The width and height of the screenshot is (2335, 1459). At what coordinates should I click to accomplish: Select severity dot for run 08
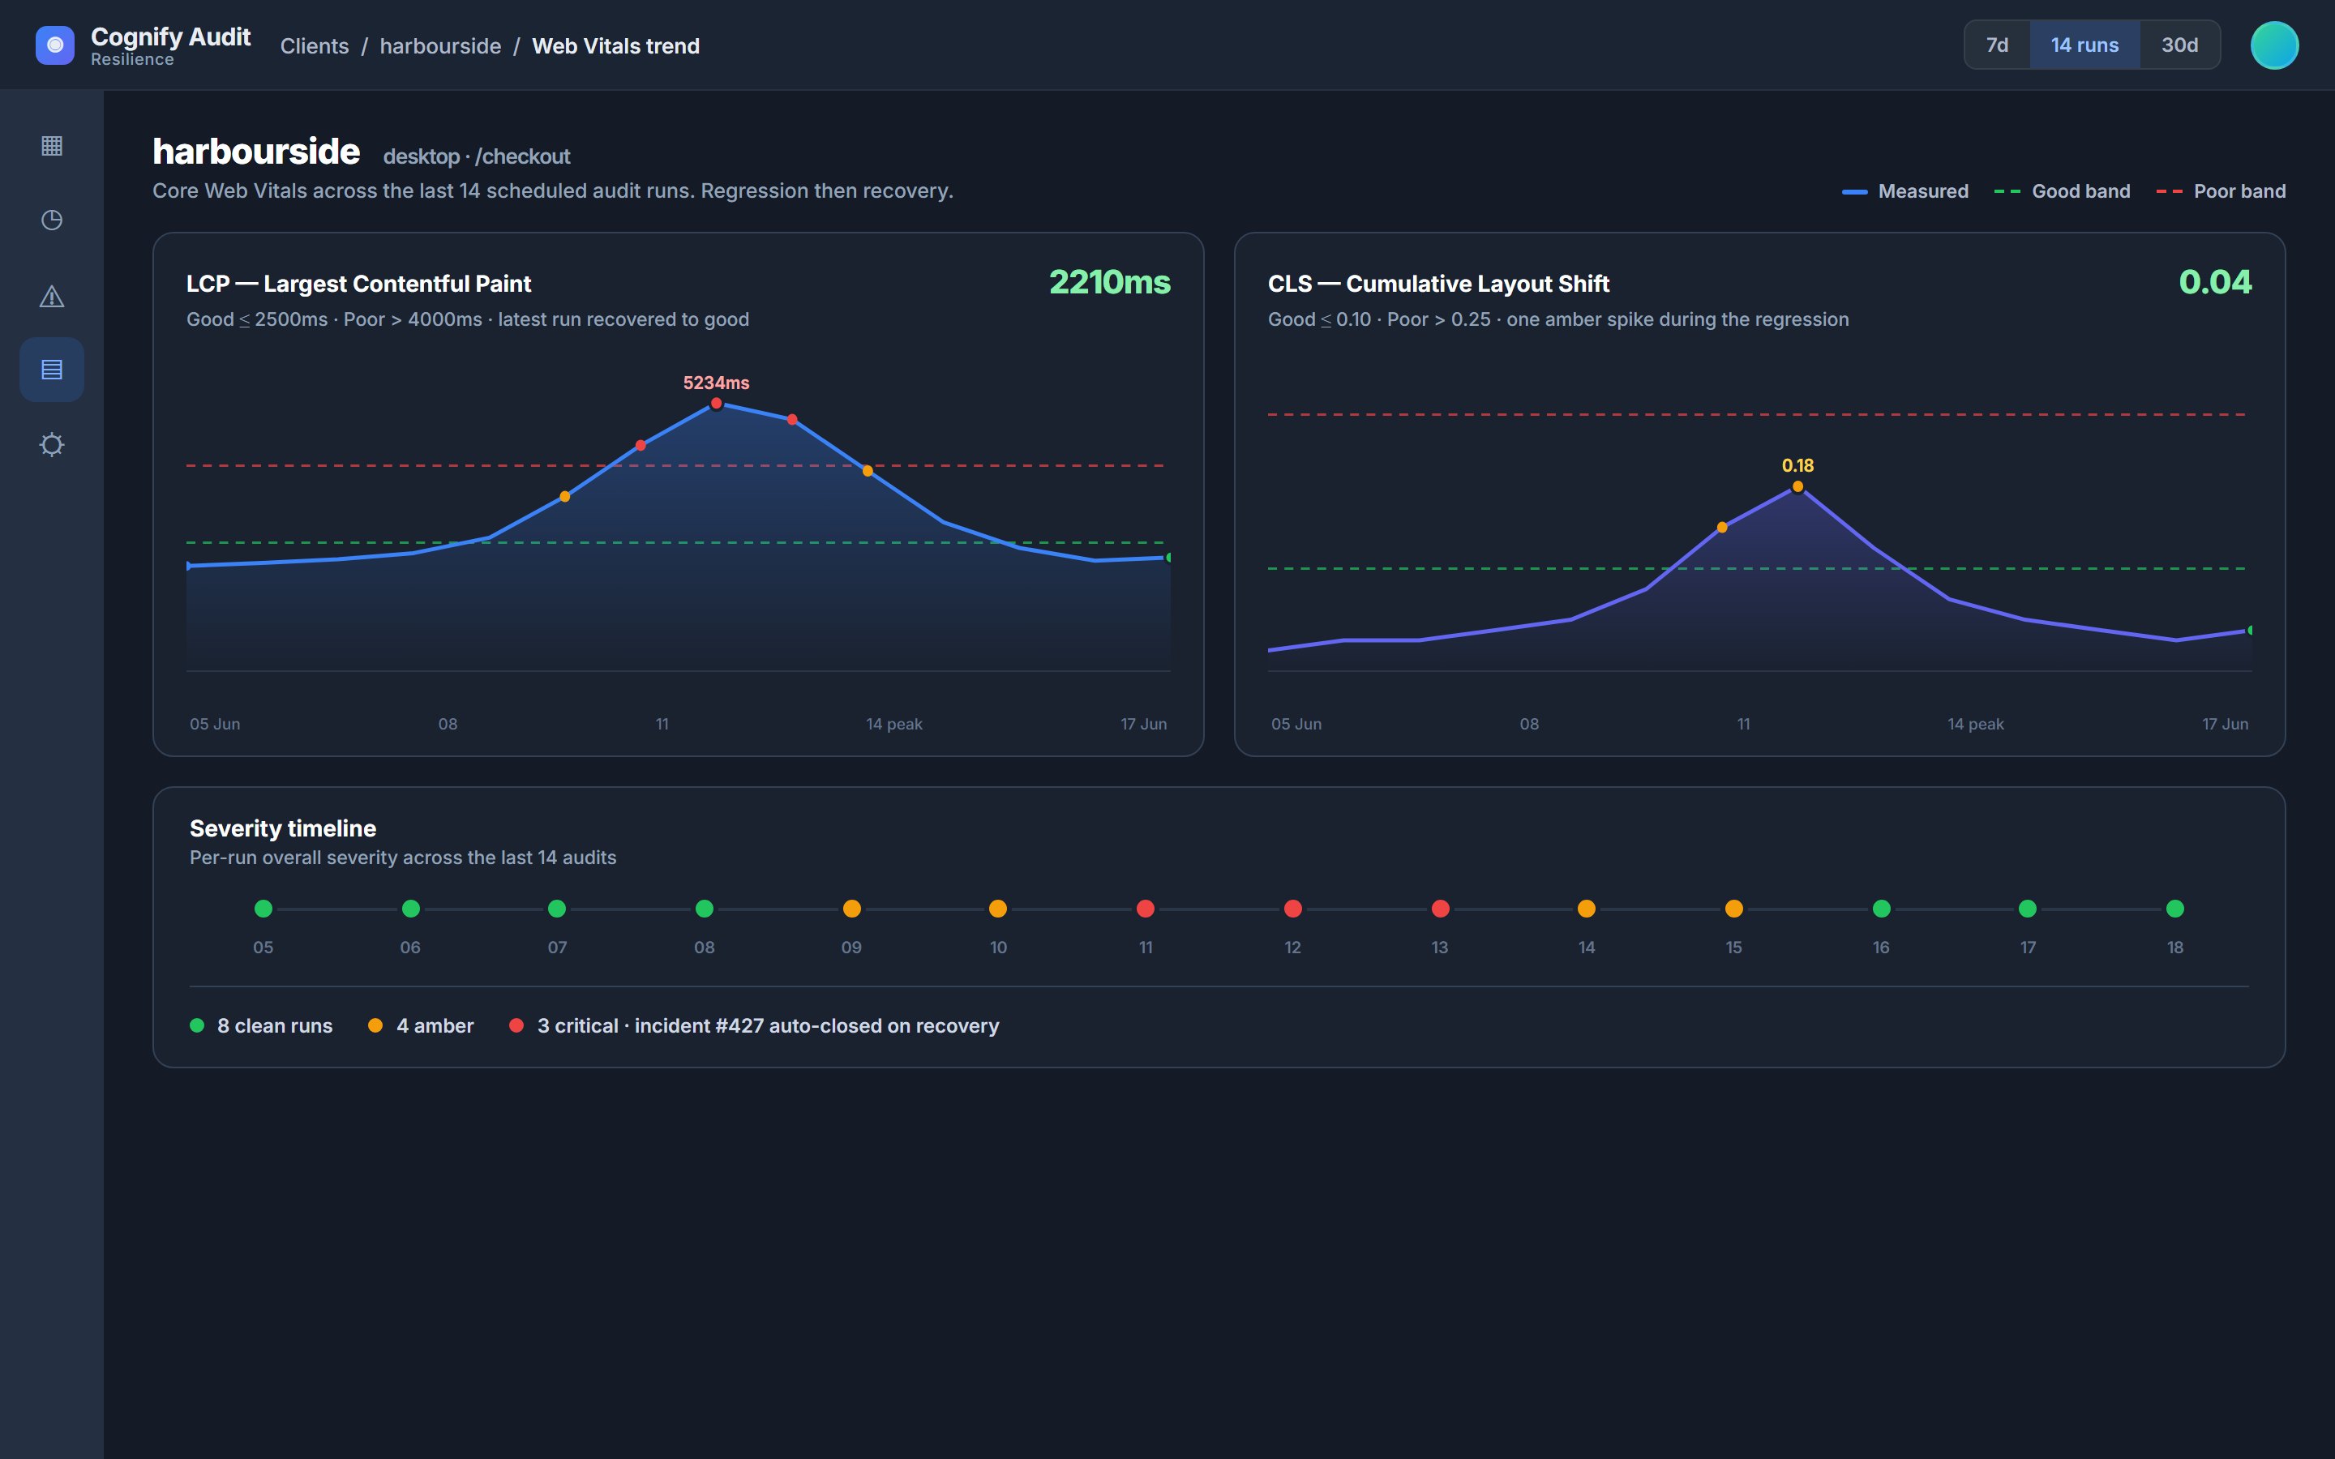click(x=705, y=908)
